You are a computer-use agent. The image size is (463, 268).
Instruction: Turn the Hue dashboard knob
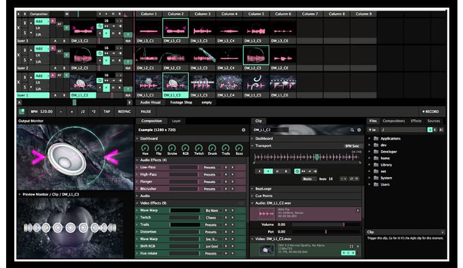pyautogui.click(x=145, y=148)
